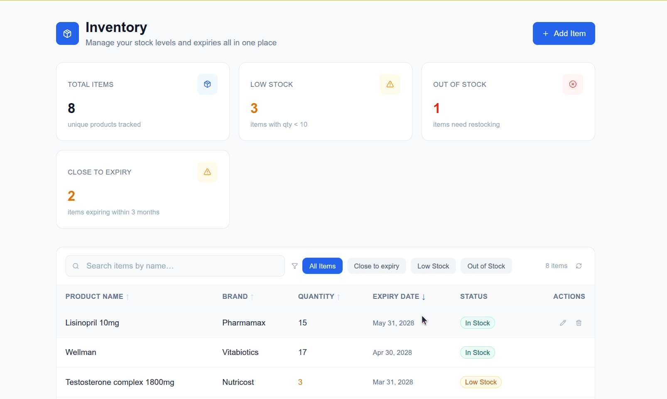This screenshot has width=667, height=399.
Task: Click the Actions column header
Action: [569, 296]
